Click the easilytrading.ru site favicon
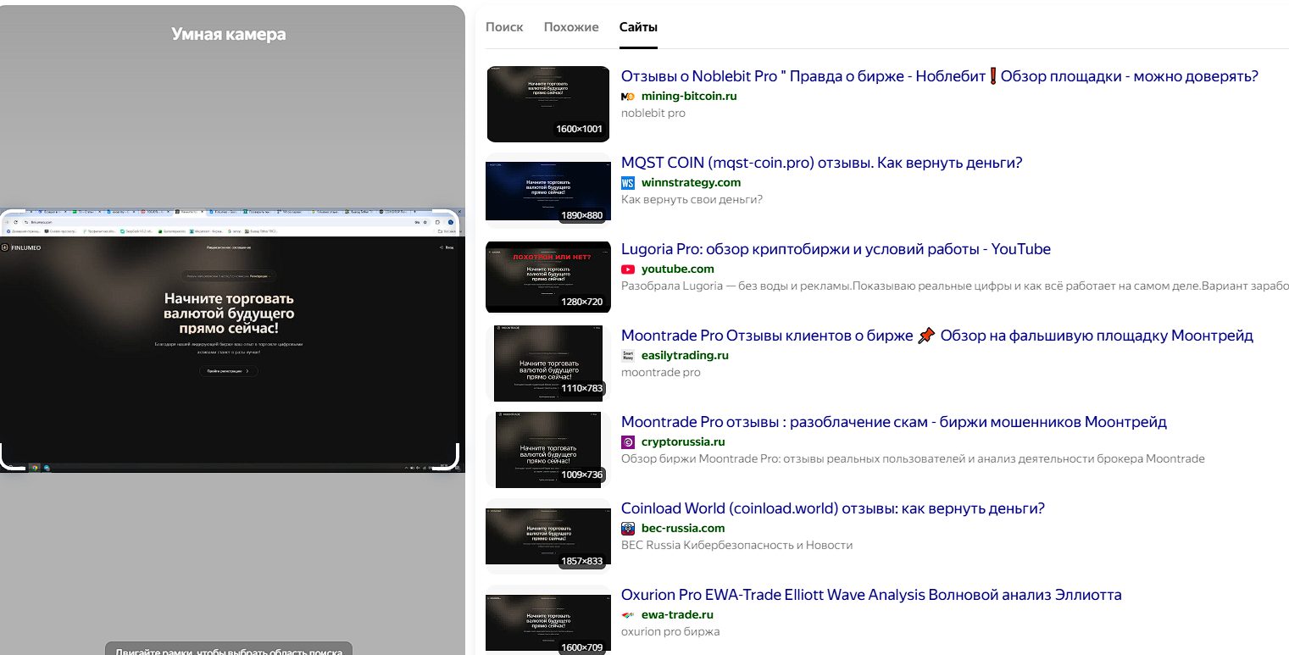Screen dimensions: 1289x655 pos(628,356)
